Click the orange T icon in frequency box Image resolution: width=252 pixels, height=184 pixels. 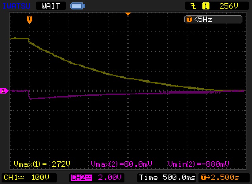tap(189, 20)
